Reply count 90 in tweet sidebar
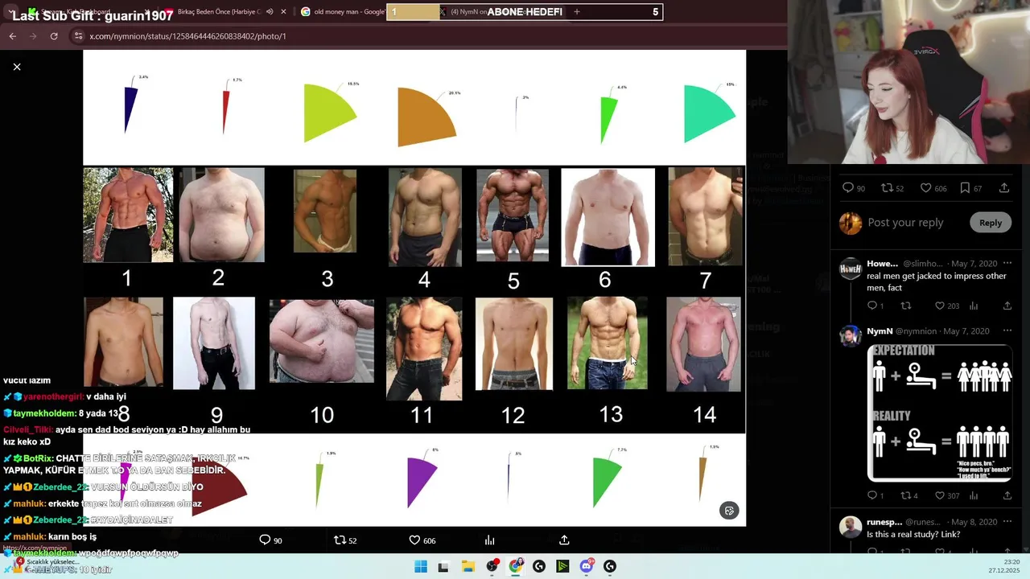The width and height of the screenshot is (1030, 579). click(854, 188)
